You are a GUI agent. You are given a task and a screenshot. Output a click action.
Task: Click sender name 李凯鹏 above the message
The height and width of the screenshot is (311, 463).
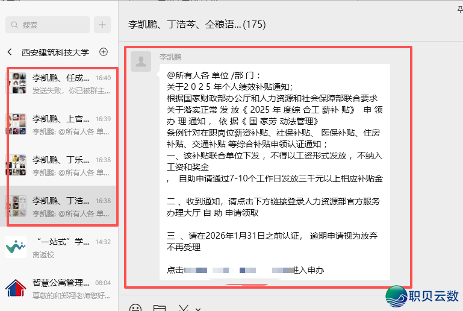click(x=170, y=57)
